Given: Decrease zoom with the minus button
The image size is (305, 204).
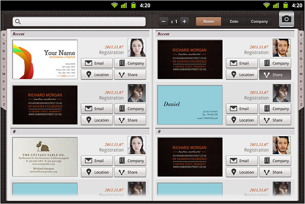Looking at the screenshot, I should pyautogui.click(x=164, y=21).
